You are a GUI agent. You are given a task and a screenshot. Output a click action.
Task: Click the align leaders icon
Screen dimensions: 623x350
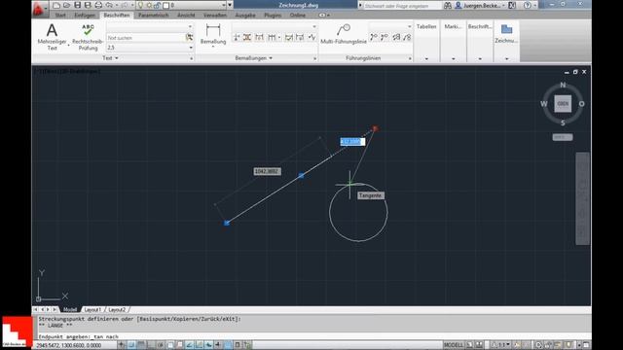point(396,37)
